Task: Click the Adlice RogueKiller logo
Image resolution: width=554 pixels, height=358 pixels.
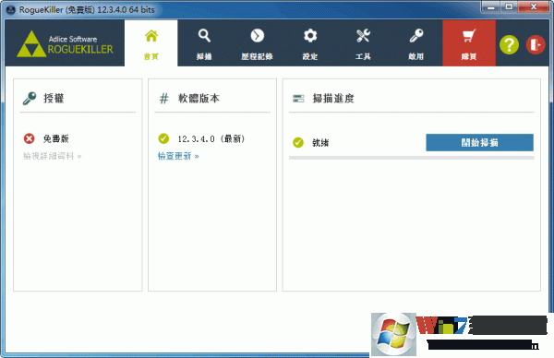Action: click(65, 43)
